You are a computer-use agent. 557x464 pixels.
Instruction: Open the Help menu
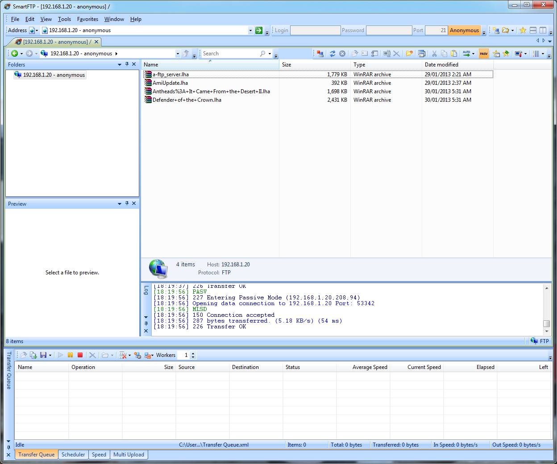click(136, 19)
